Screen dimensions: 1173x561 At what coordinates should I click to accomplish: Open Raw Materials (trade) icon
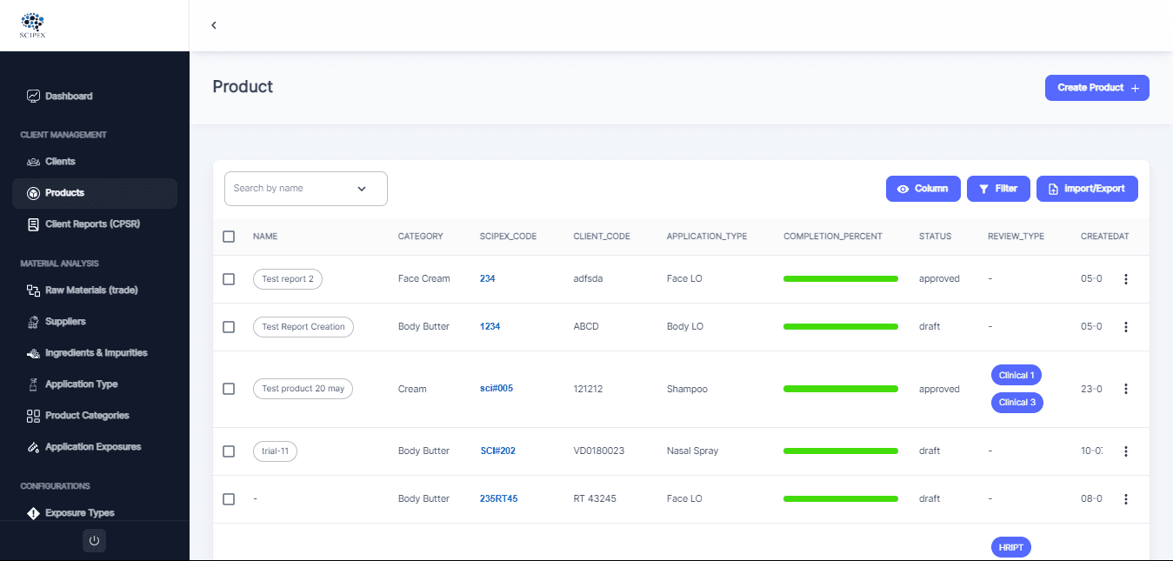coord(33,291)
